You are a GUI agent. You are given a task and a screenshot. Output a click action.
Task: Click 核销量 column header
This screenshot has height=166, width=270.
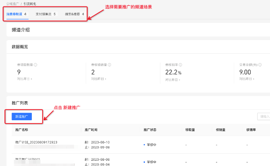[x=221, y=130]
